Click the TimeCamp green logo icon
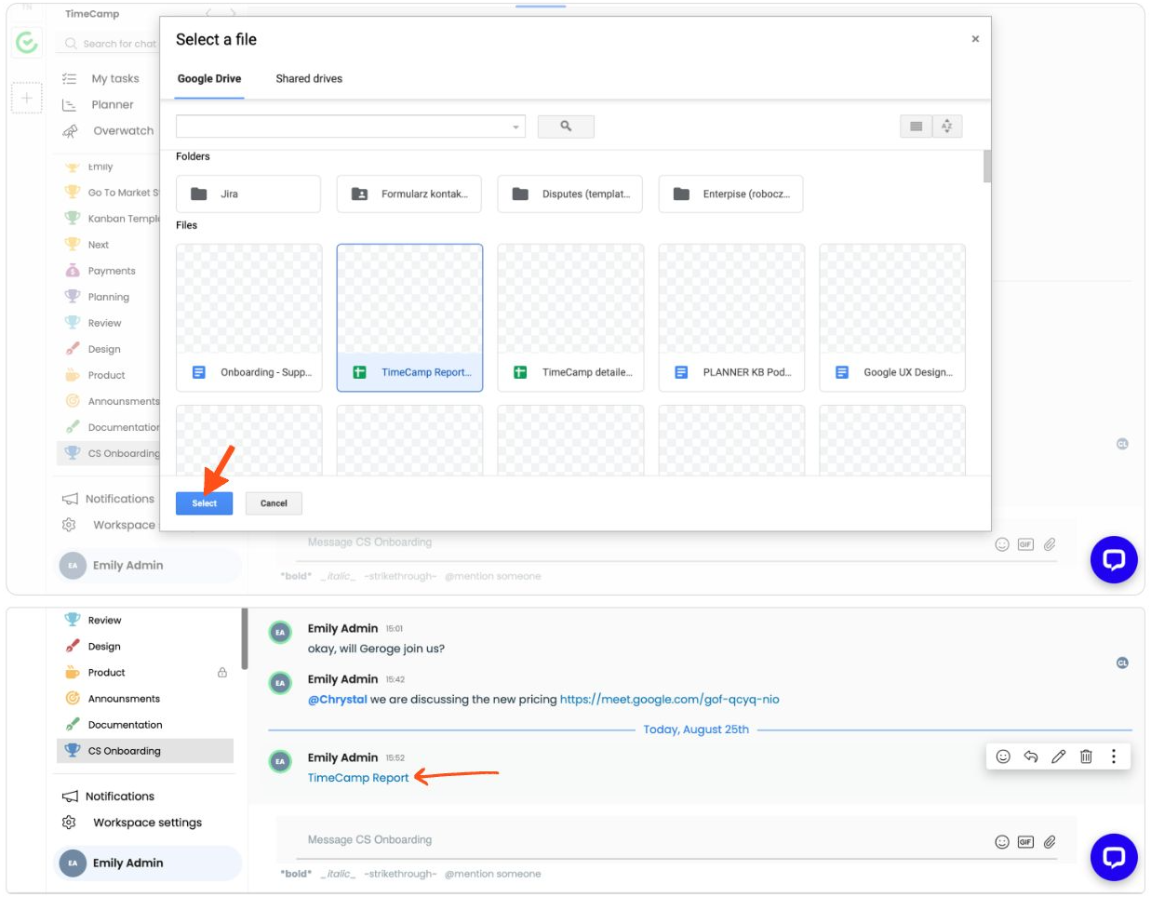 click(x=27, y=42)
